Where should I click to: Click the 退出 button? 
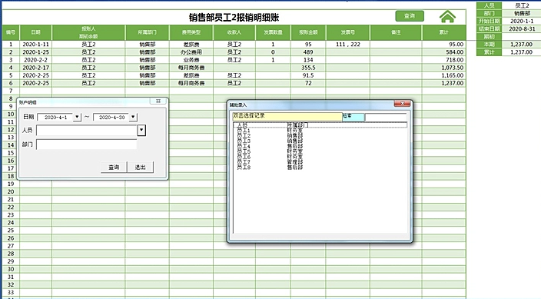coord(140,167)
